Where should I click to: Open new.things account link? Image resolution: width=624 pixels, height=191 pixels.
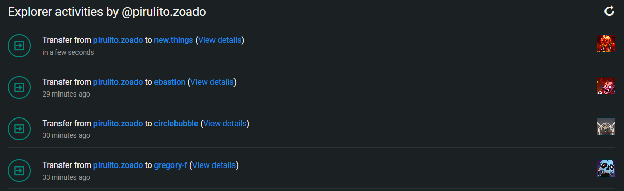[173, 40]
